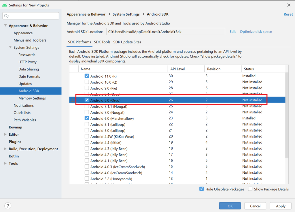Click the Android Studio logo in title bar
Viewport: 295px width, 212px height.
coord(5,5)
